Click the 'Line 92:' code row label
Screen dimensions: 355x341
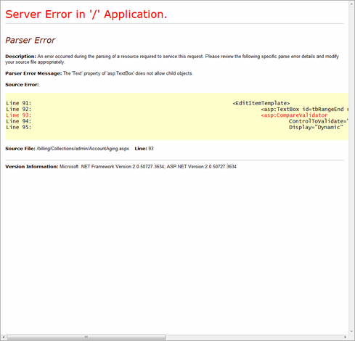point(19,110)
